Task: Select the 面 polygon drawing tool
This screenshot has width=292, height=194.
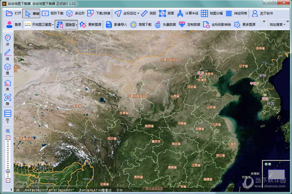Action: click(x=8, y=69)
